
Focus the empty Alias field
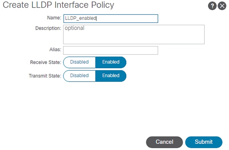(x=110, y=50)
